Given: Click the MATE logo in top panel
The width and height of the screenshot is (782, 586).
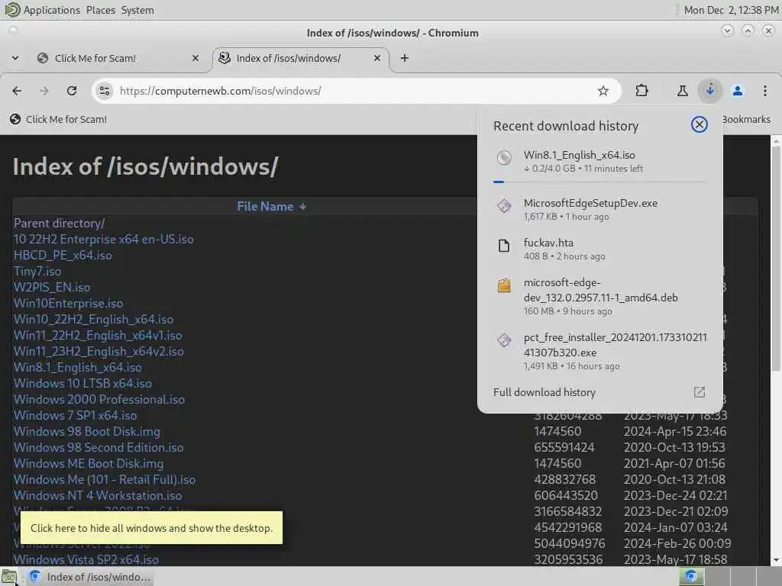Looking at the screenshot, I should click(x=12, y=9).
